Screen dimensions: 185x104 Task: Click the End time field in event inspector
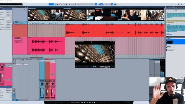click(8, 90)
